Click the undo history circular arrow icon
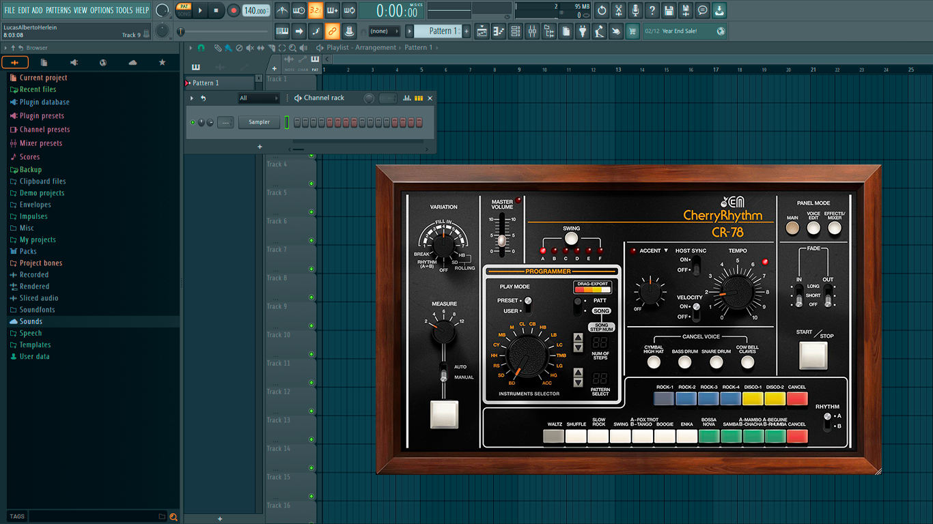Image resolution: width=933 pixels, height=524 pixels. 602,10
